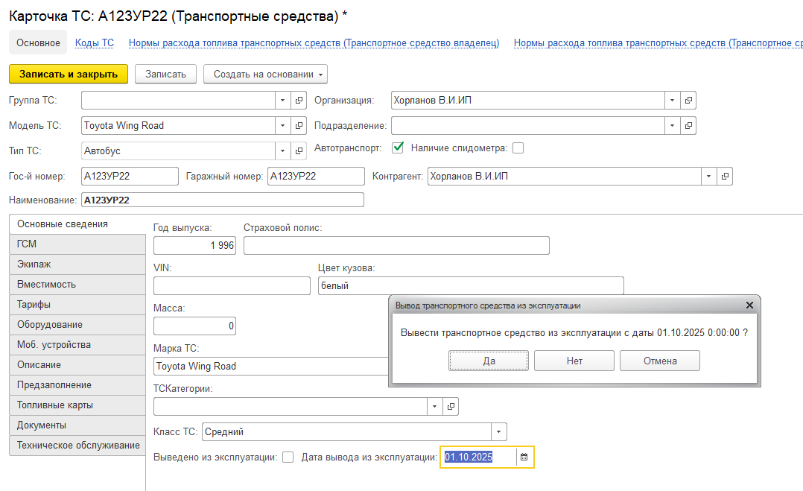Confirm the dialog by pressing Да
The width and height of the screenshot is (803, 491).
click(489, 361)
